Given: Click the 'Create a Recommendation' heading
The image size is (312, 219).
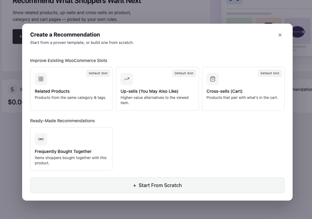Looking at the screenshot, I should pyautogui.click(x=65, y=35).
